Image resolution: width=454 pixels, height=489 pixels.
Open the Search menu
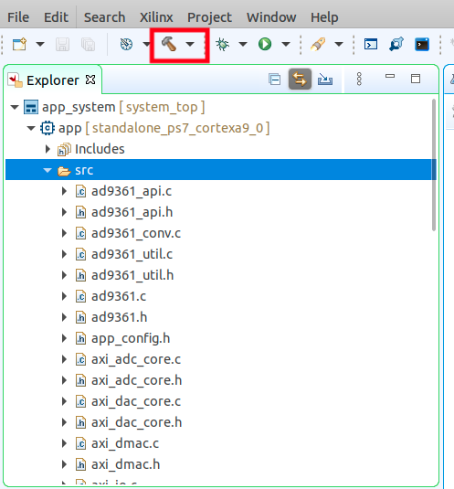[x=104, y=17]
